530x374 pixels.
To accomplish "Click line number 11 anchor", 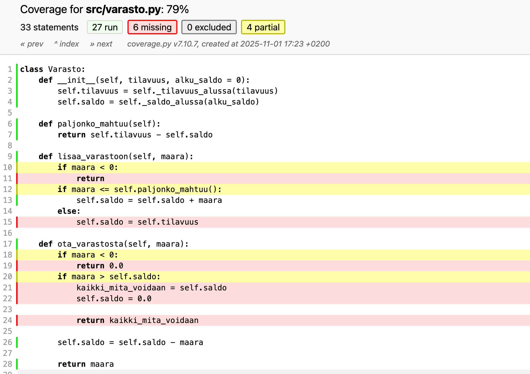I will (x=8, y=178).
